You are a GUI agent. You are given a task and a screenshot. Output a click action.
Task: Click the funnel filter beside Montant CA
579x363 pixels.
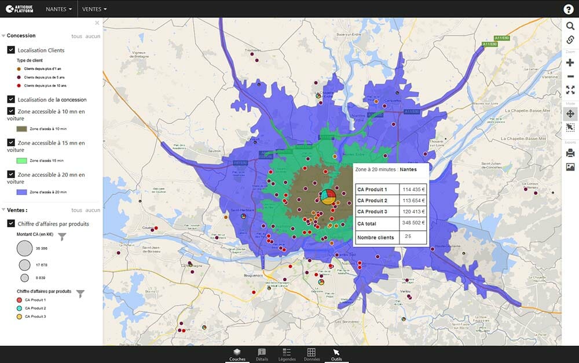(x=62, y=237)
